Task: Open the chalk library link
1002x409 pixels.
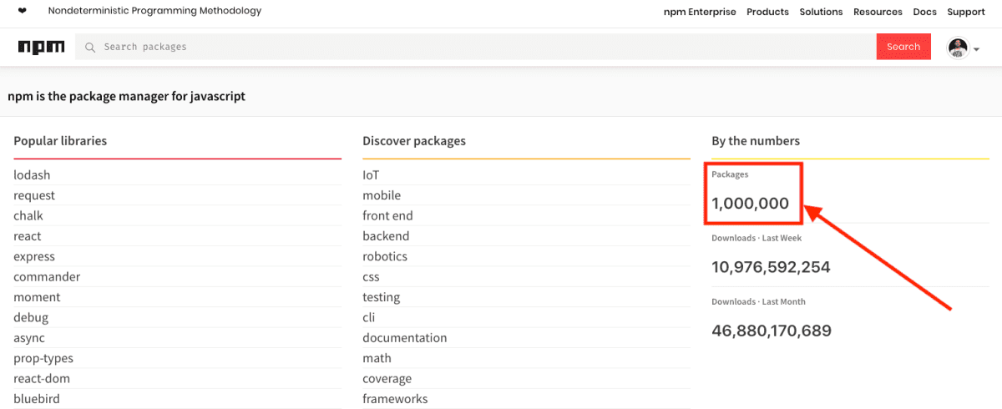Action: [28, 215]
